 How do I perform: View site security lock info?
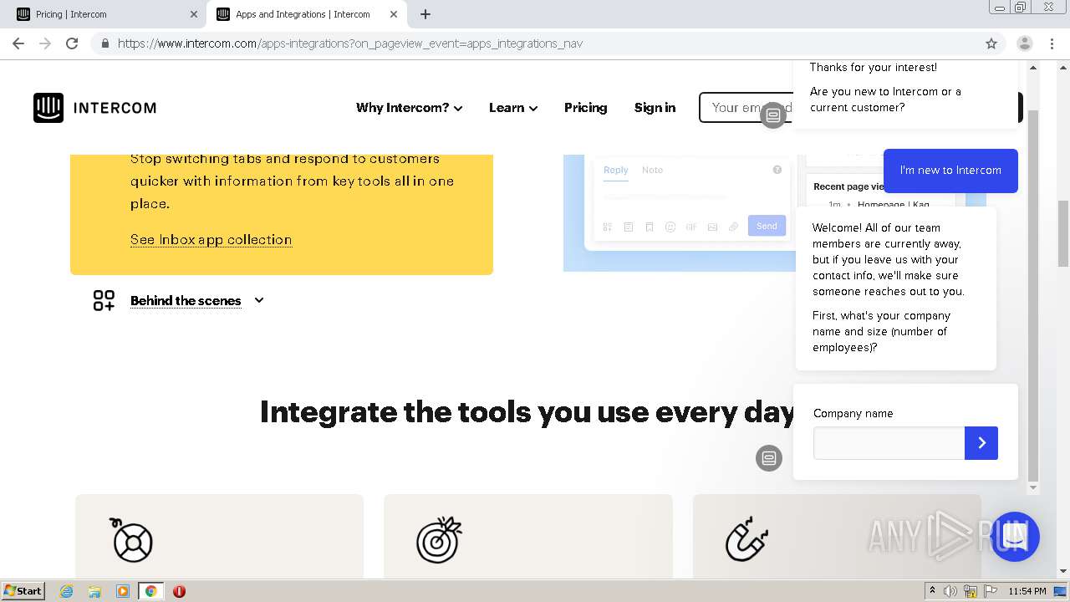coord(104,43)
